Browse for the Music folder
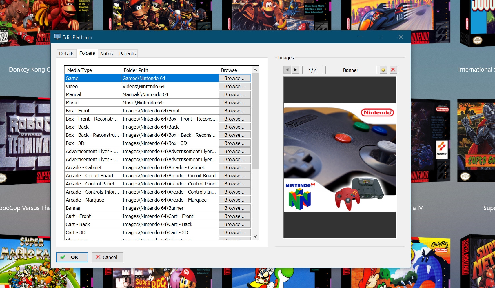This screenshot has width=495, height=288. point(234,103)
